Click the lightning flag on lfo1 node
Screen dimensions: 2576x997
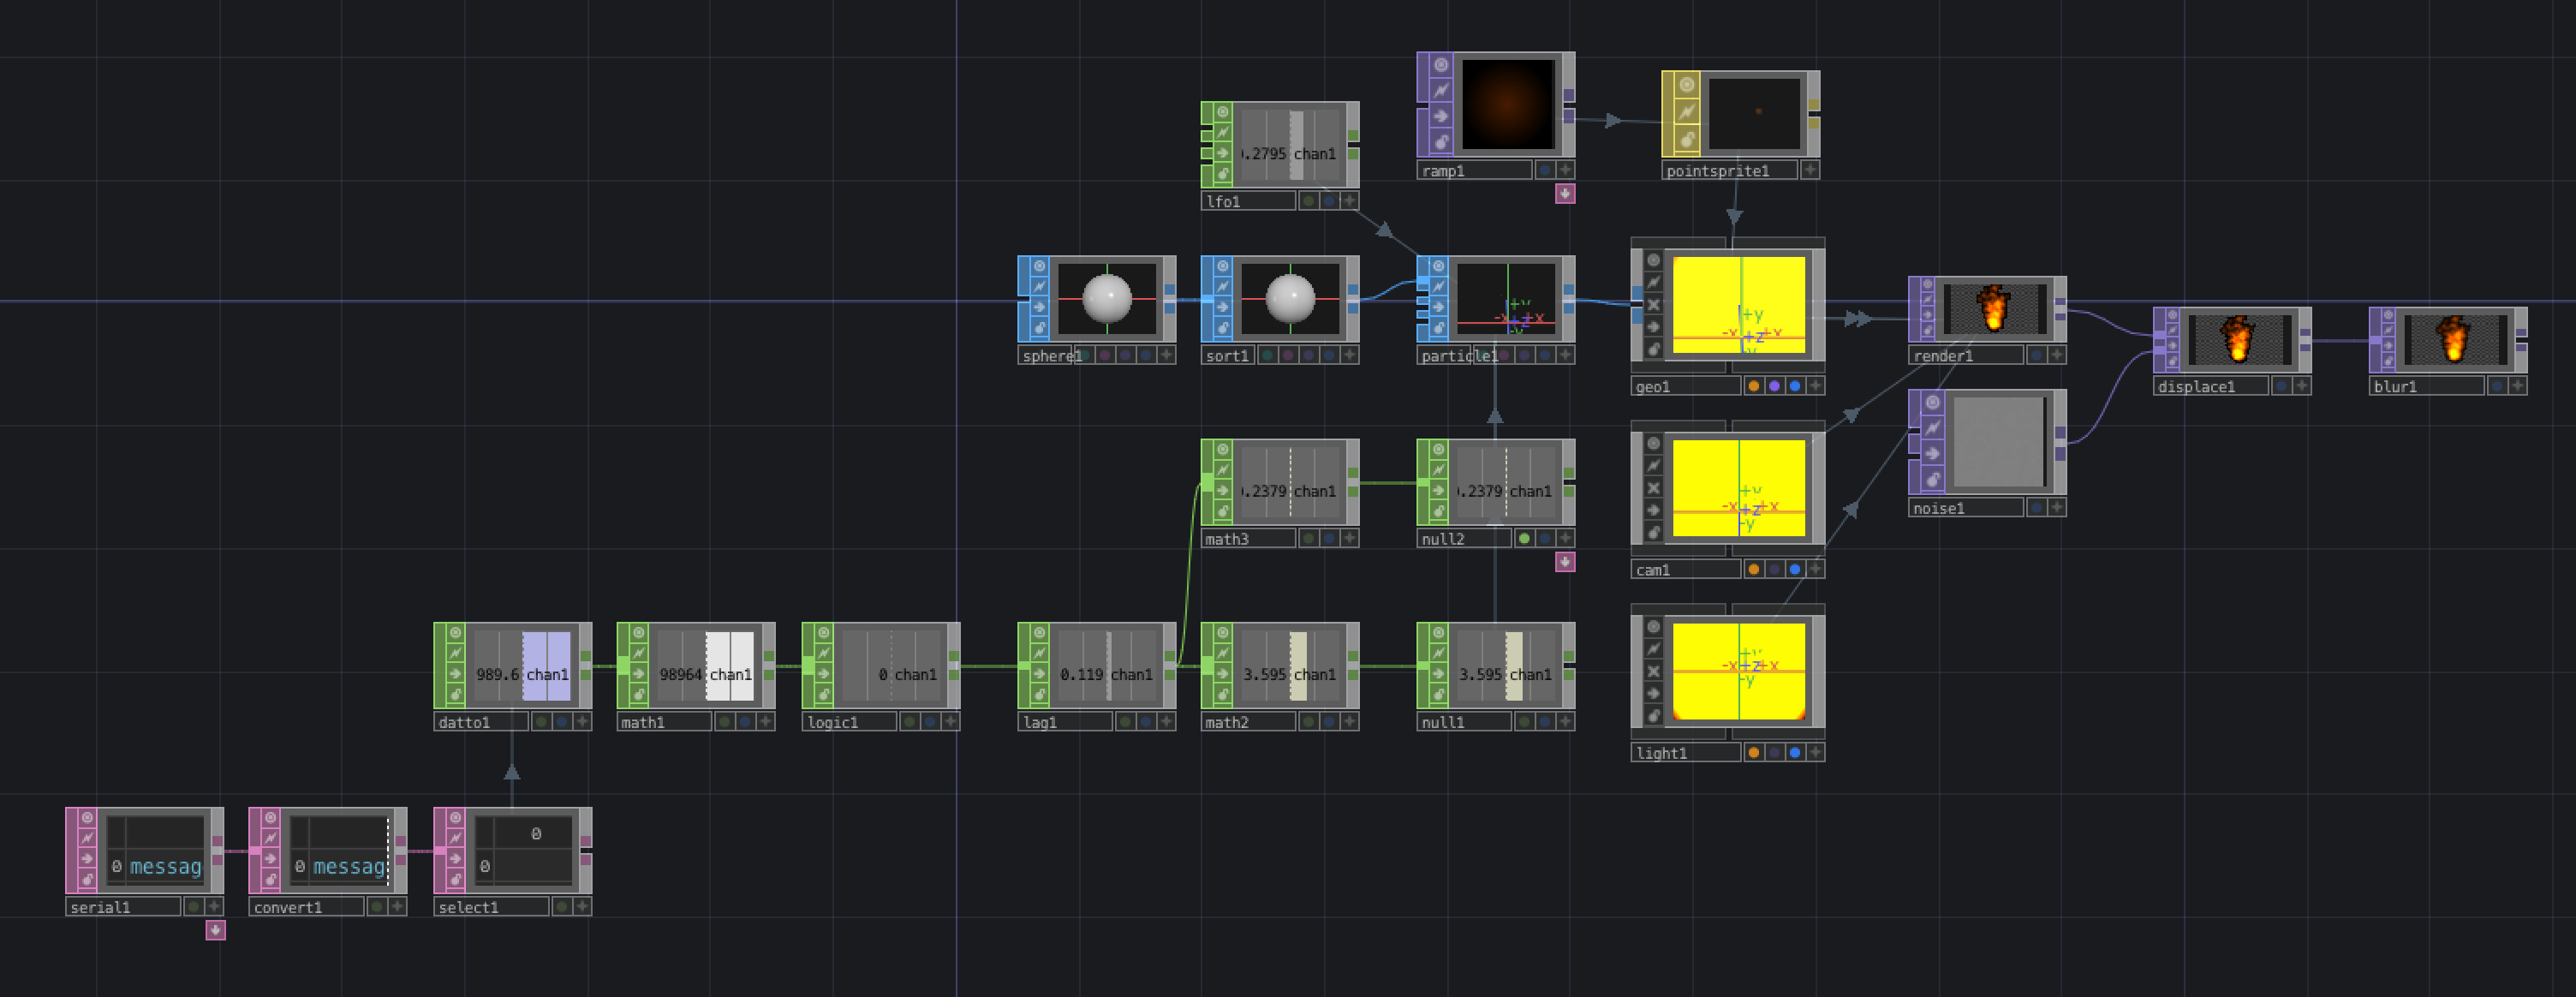[x=1223, y=132]
